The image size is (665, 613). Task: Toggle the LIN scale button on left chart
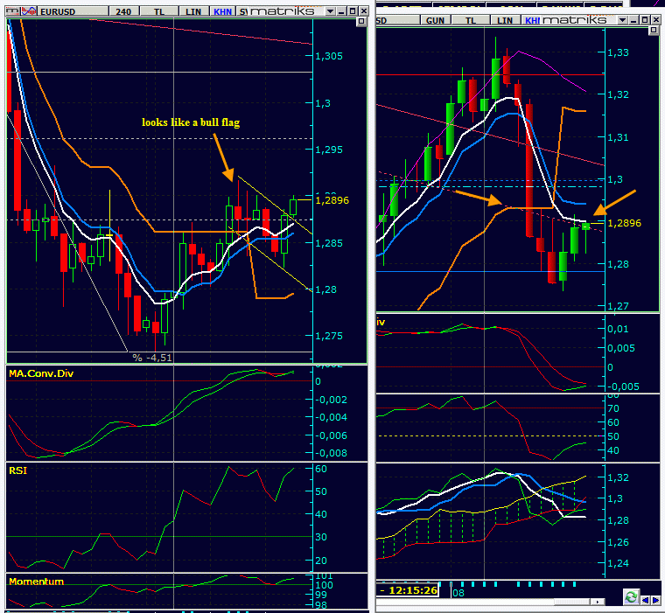pyautogui.click(x=193, y=11)
